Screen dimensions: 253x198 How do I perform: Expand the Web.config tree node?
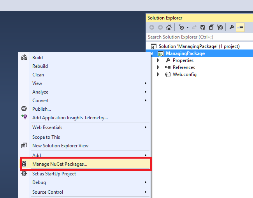tap(158, 74)
